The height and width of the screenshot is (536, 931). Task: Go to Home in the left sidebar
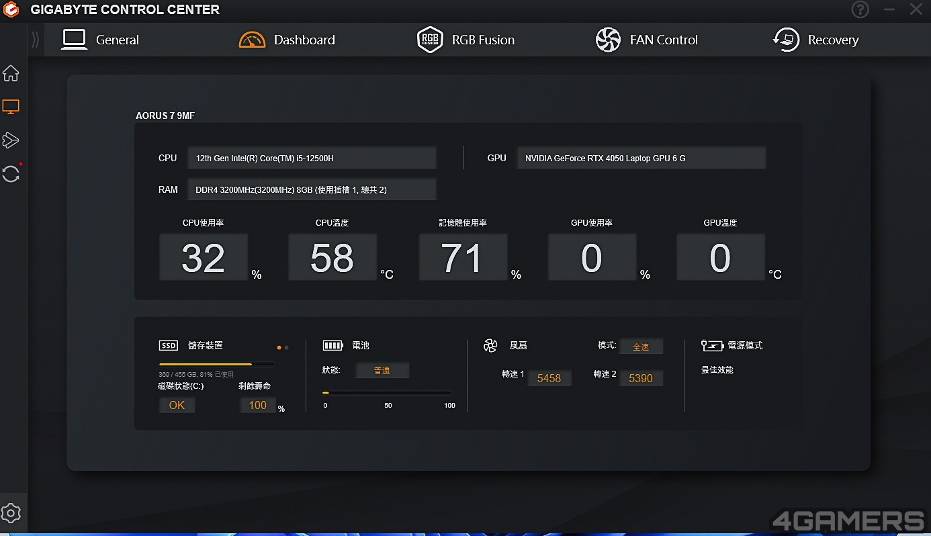click(x=11, y=73)
